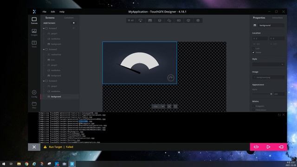Select the highlighted background item under Screen3

pyautogui.click(x=56, y=96)
